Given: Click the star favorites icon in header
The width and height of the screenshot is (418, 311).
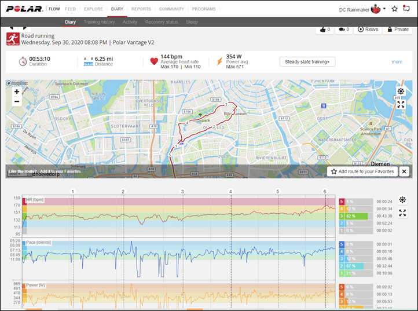Looking at the screenshot, I should click(x=394, y=9).
